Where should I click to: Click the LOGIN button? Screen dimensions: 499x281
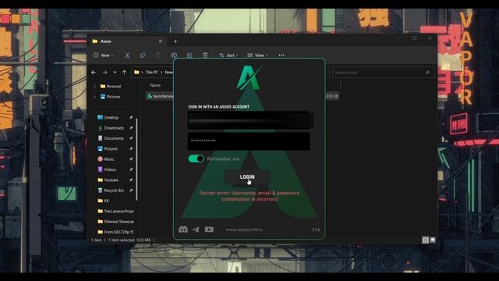pyautogui.click(x=247, y=177)
